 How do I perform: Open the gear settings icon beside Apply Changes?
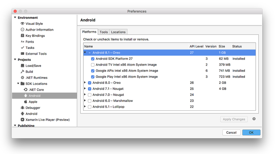[254, 119]
